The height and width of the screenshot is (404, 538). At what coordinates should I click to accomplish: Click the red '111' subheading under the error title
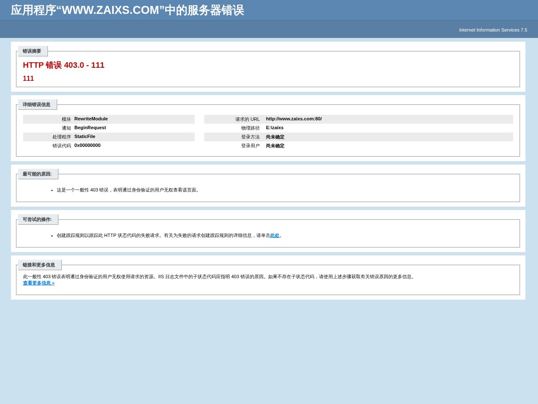click(x=28, y=79)
